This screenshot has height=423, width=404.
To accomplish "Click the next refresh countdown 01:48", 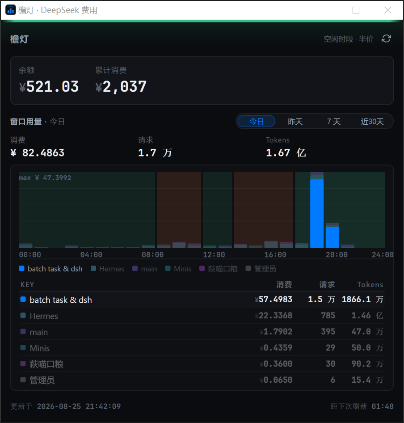I will 383,406.
